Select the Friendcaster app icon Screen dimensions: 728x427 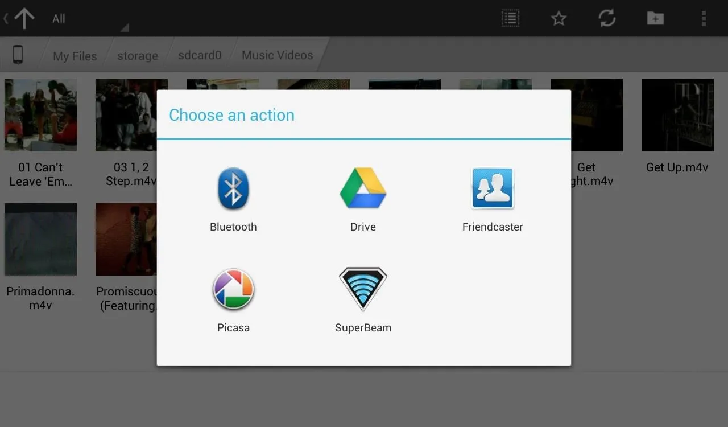493,188
